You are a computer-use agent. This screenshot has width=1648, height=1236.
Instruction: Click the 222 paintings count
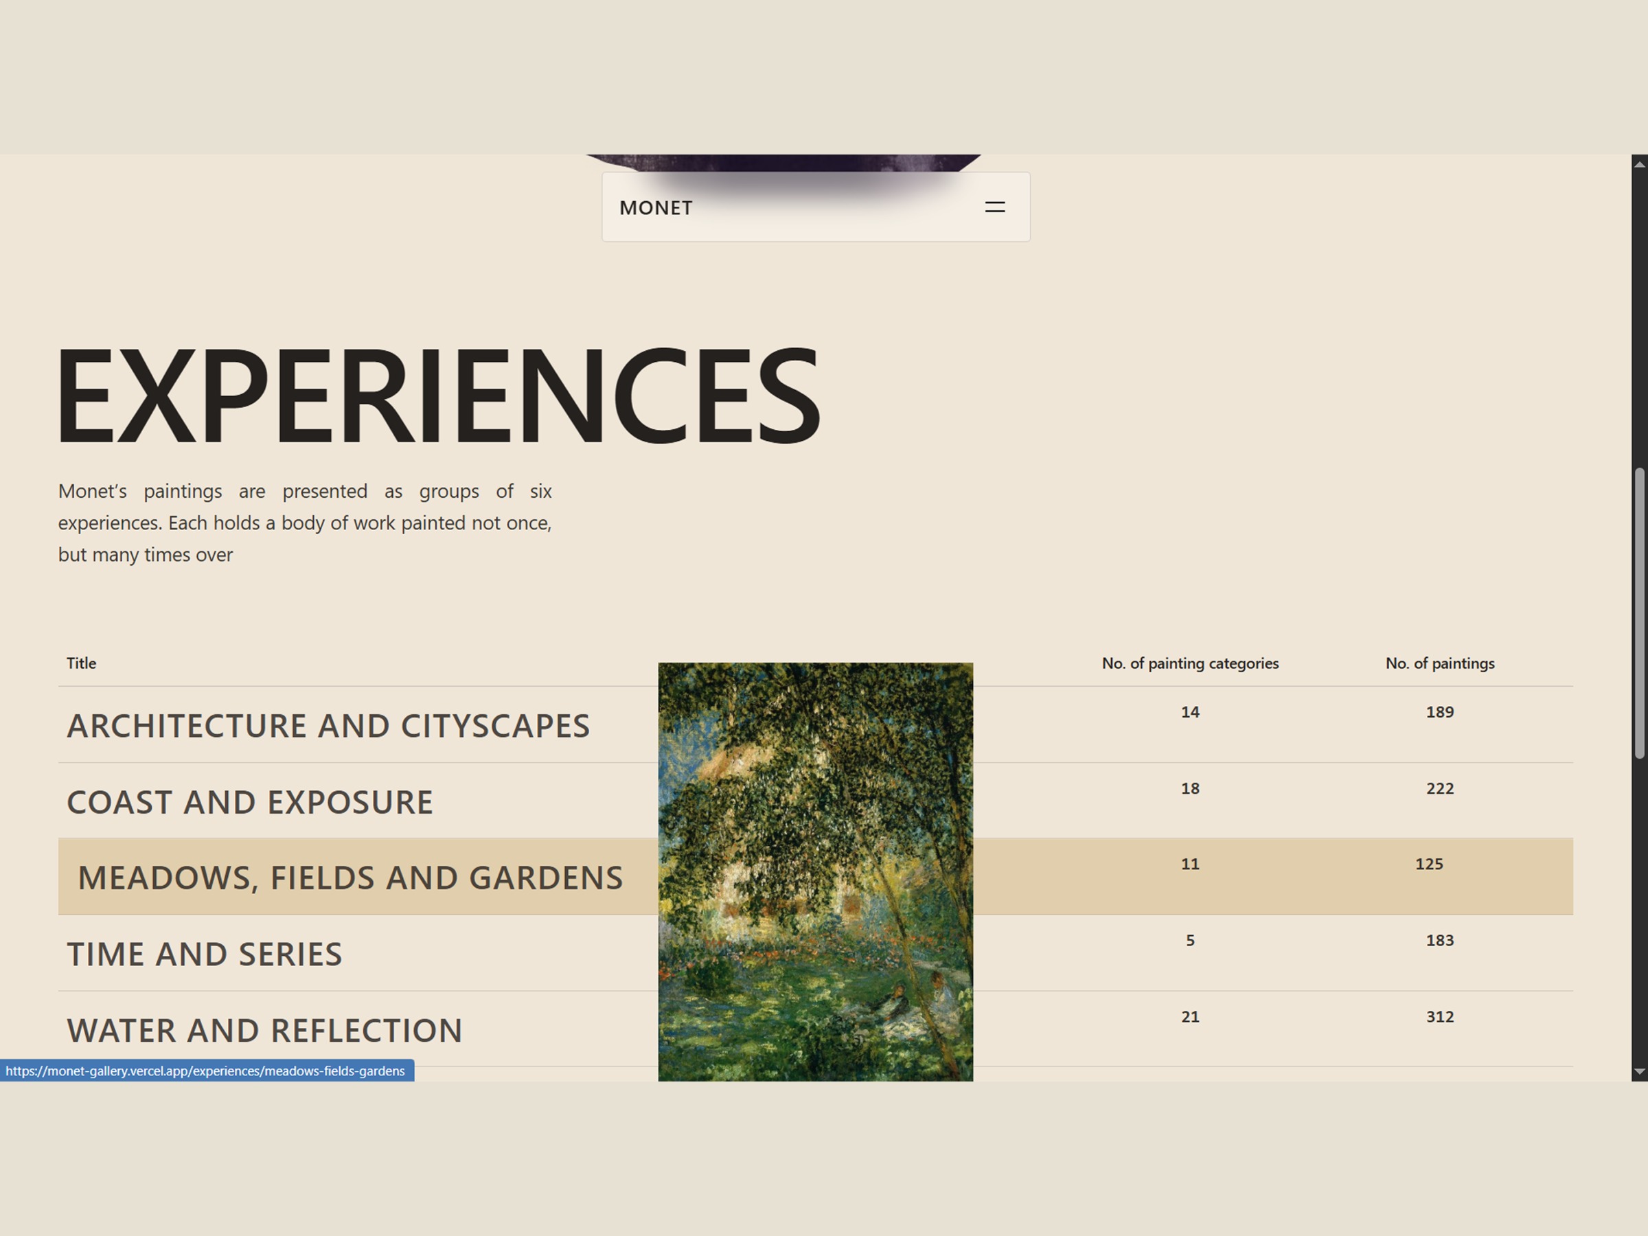(x=1439, y=788)
